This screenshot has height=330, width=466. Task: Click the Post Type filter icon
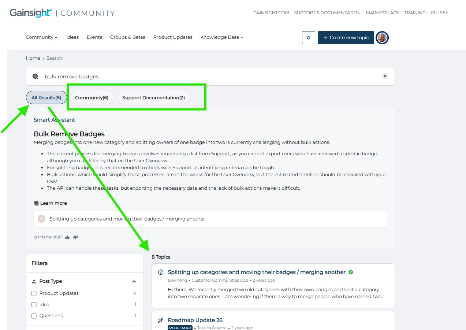point(34,282)
